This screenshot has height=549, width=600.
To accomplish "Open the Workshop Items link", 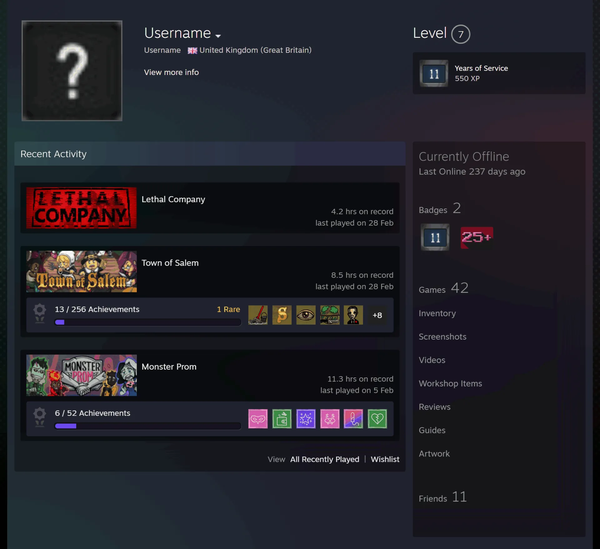I will pyautogui.click(x=450, y=383).
